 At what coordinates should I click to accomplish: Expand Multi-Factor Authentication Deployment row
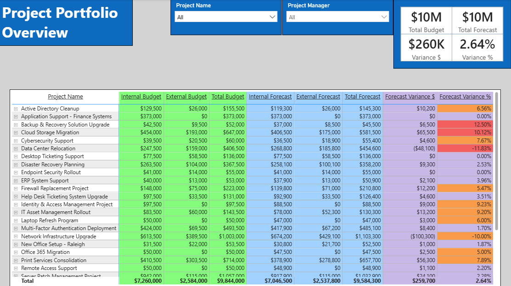16,228
